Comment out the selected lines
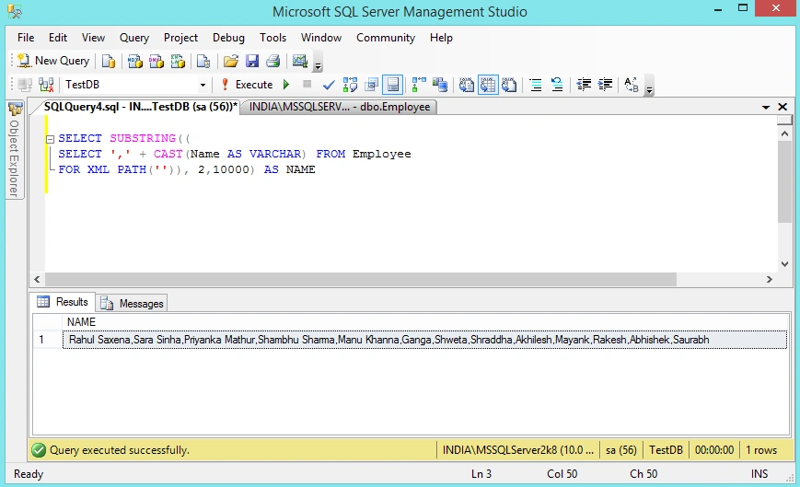Viewport: 800px width, 487px height. point(536,85)
